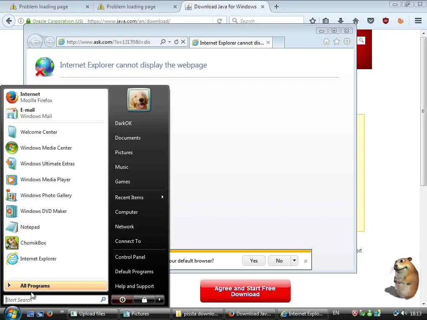Launch Windows Media Center
The width and height of the screenshot is (427, 320).
point(56,148)
